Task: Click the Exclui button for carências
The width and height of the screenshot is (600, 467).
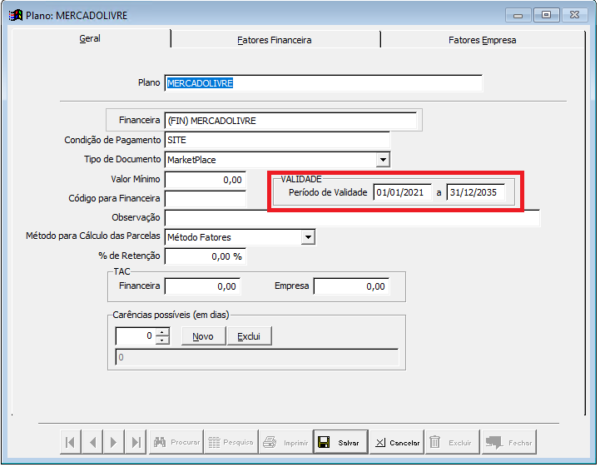Action: tap(249, 336)
